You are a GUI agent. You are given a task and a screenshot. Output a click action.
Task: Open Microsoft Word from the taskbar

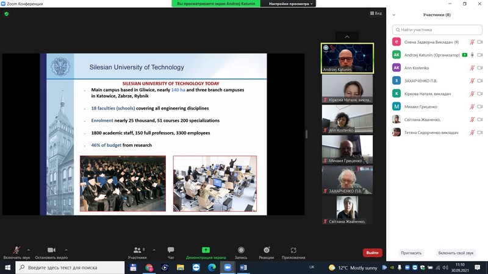coord(243,267)
